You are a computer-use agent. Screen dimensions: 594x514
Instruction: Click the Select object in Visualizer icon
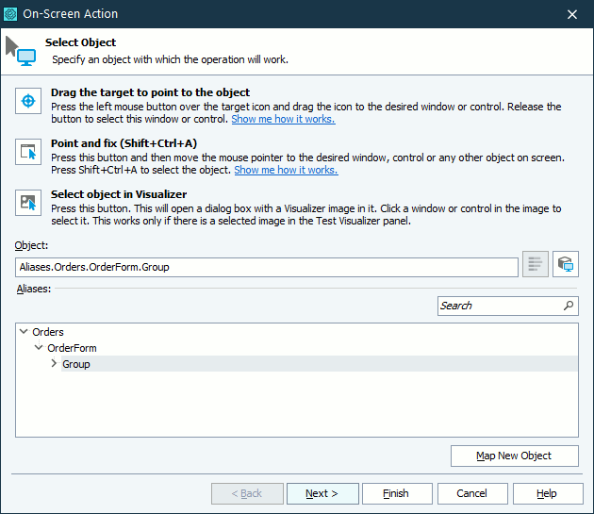[29, 202]
